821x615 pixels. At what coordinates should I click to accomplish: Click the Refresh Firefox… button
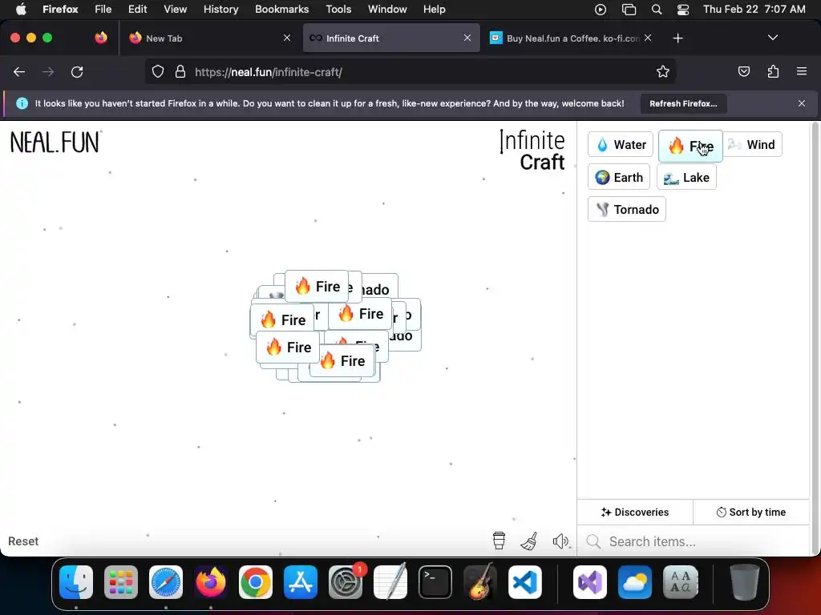683,103
